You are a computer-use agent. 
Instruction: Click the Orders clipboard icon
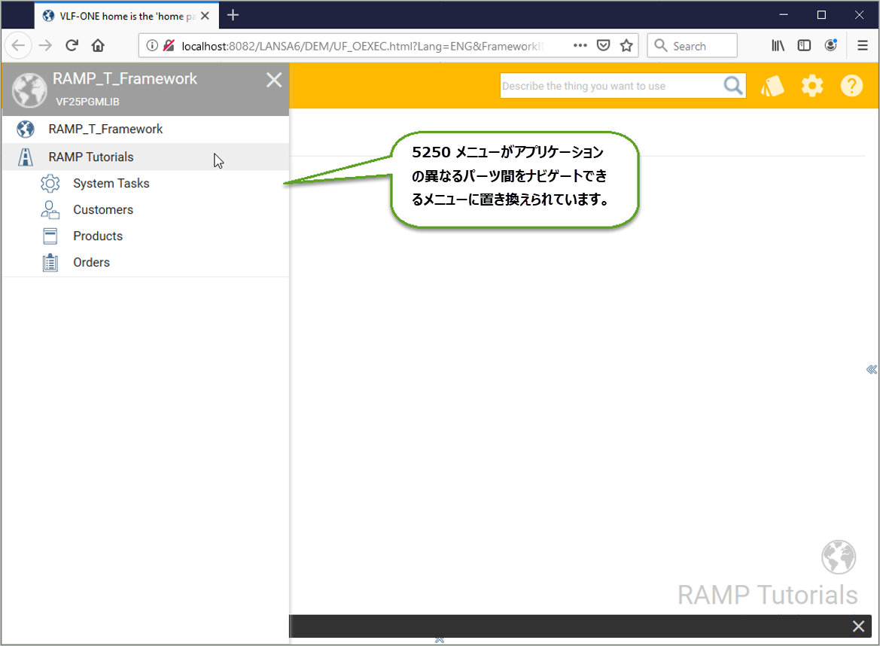pos(50,262)
